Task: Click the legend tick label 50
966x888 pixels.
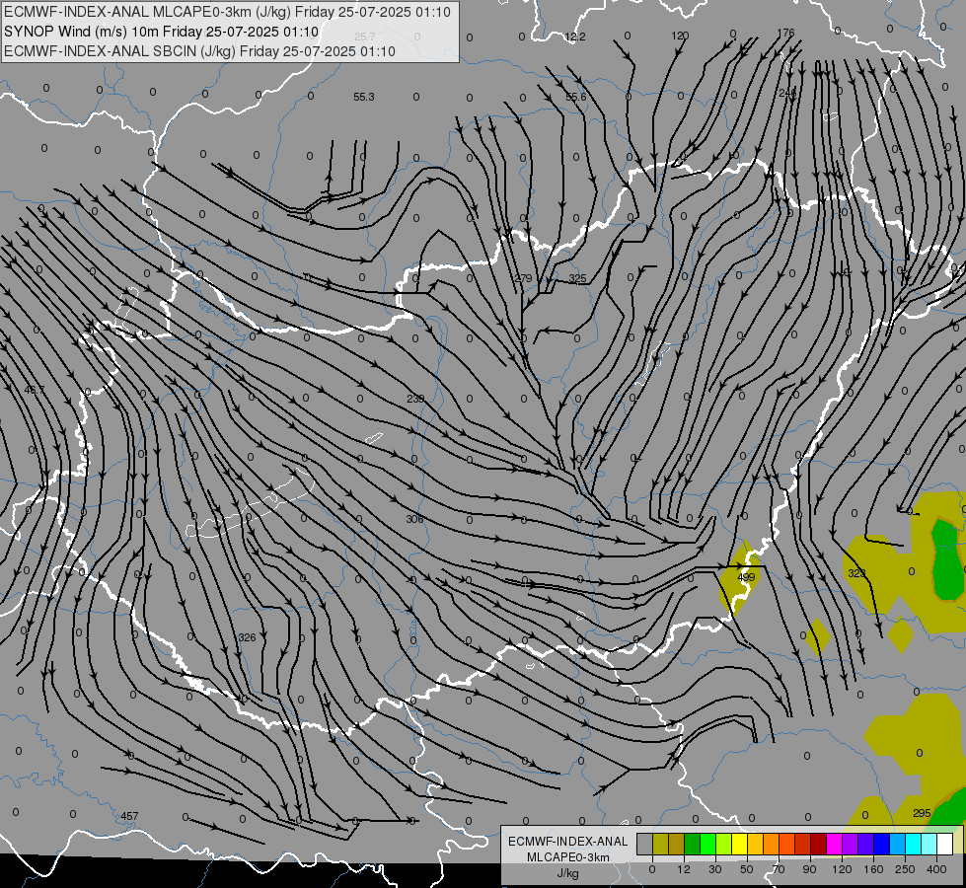Action: click(x=747, y=869)
